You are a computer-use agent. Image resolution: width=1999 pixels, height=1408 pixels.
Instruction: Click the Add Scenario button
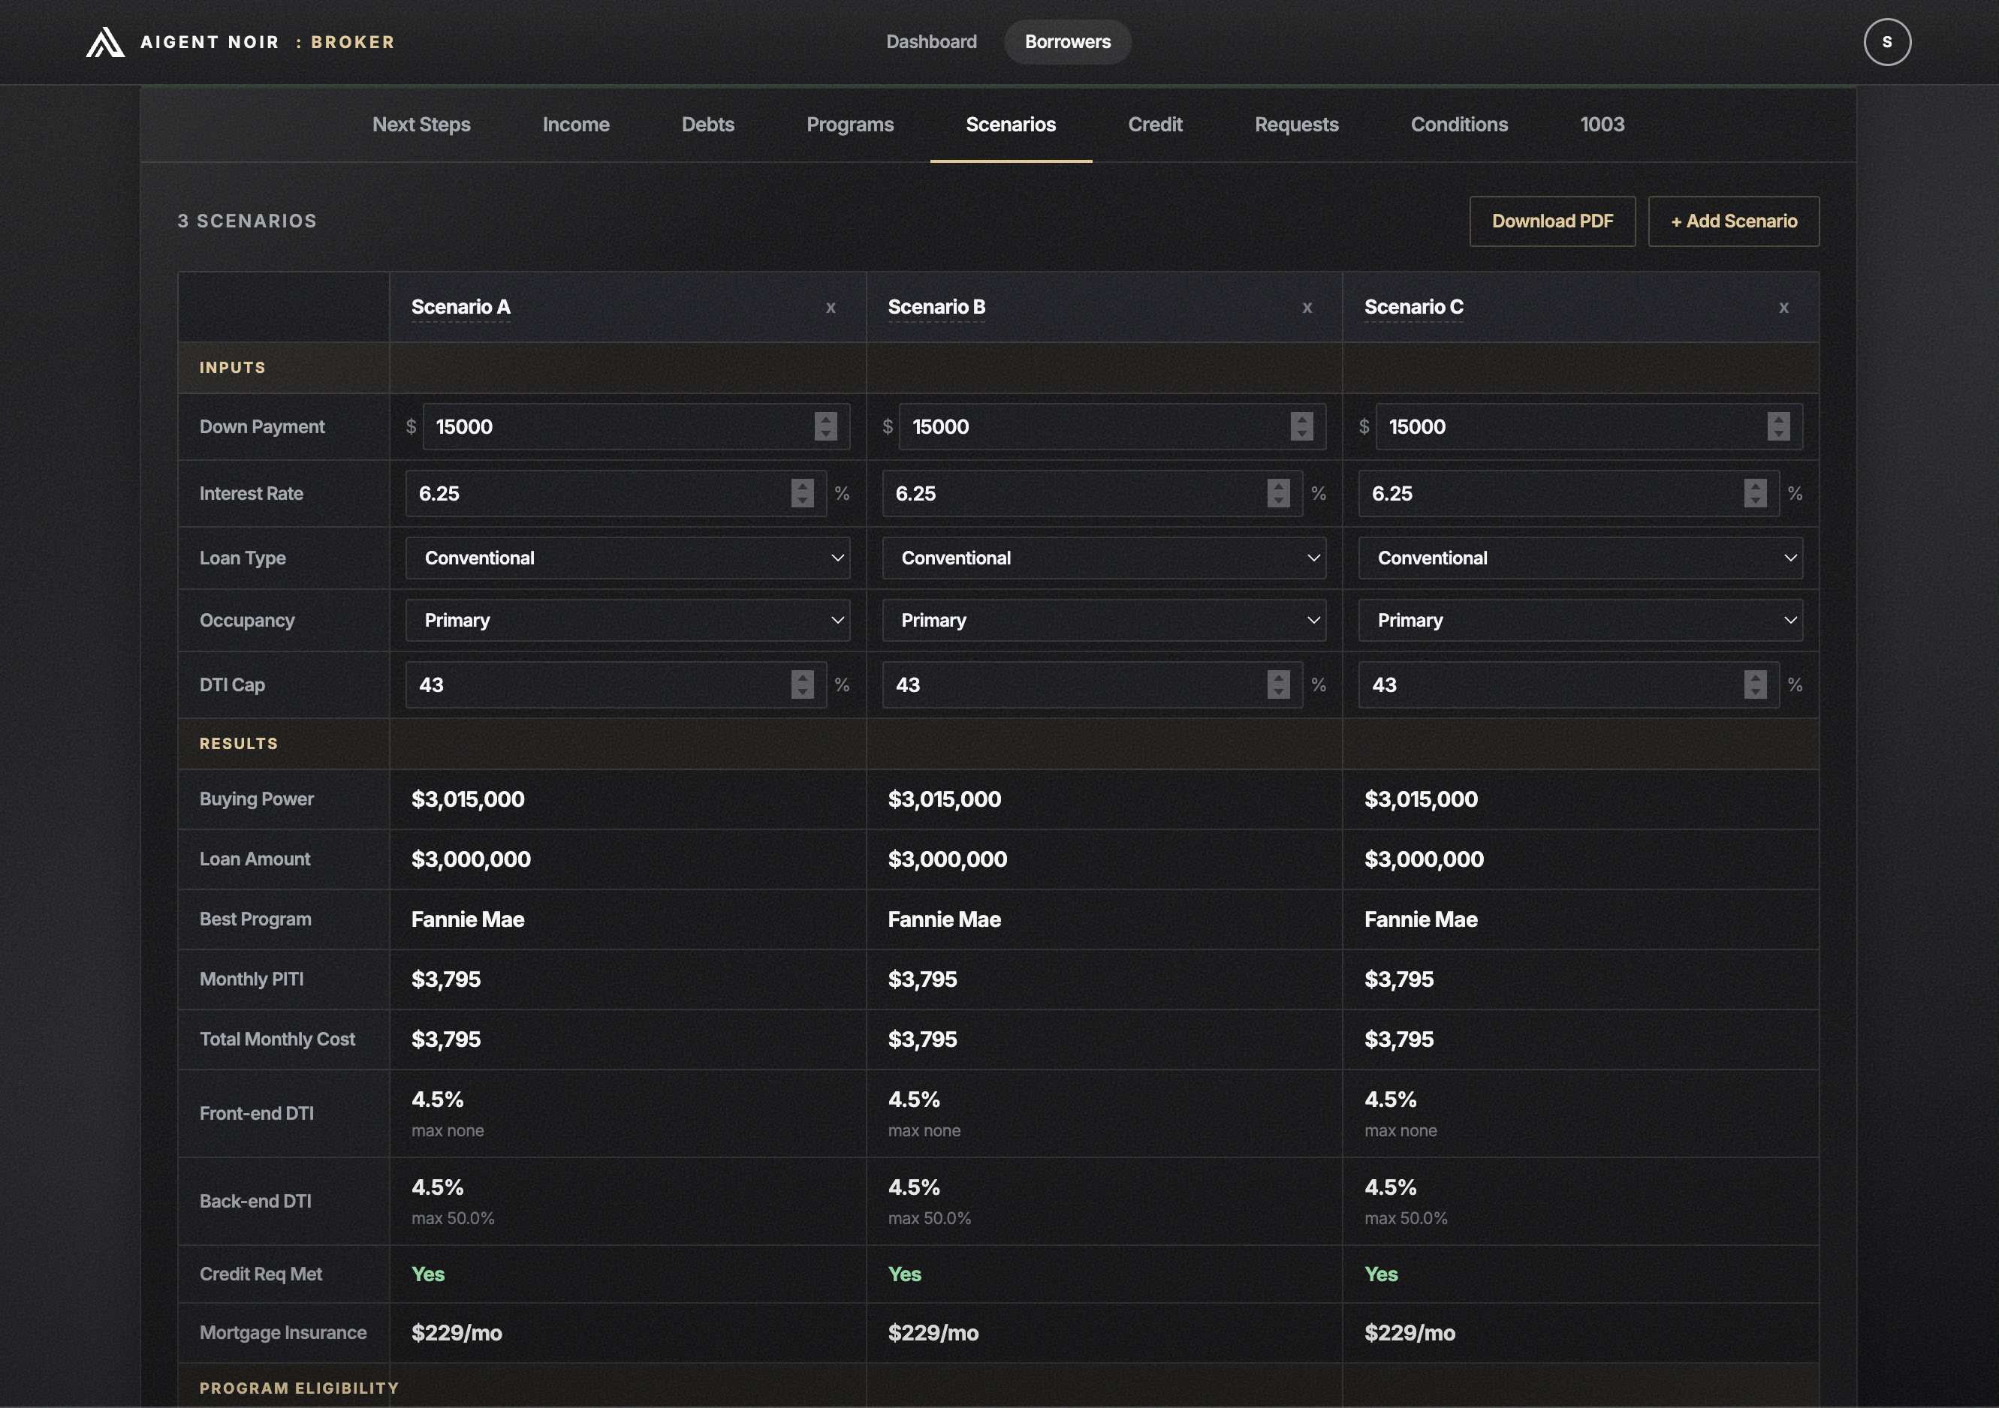pyautogui.click(x=1732, y=221)
